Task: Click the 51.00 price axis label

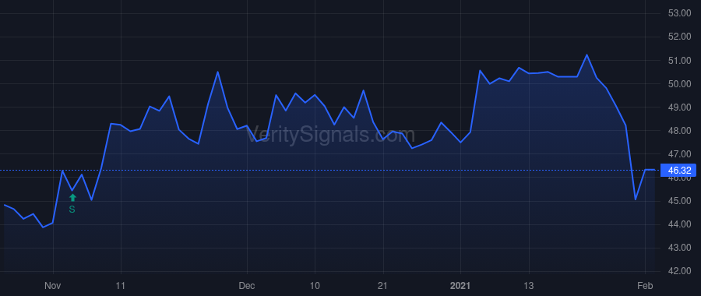Action: (679, 60)
